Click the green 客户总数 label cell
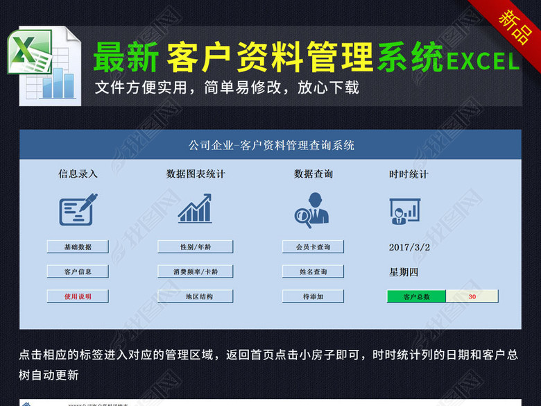Screen dimensions: 541x406 point(416,296)
